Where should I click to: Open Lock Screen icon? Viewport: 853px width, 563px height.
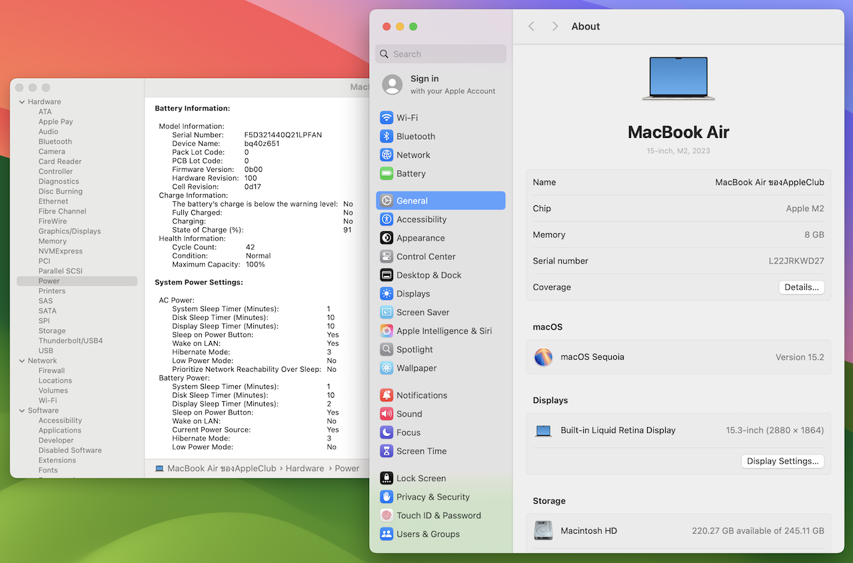[387, 478]
